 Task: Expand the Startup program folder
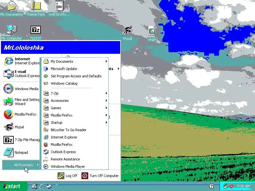click(75, 123)
